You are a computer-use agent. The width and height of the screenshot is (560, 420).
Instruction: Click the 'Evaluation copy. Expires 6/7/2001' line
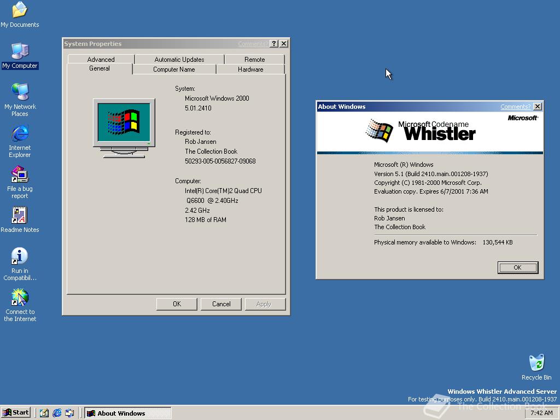point(431,191)
